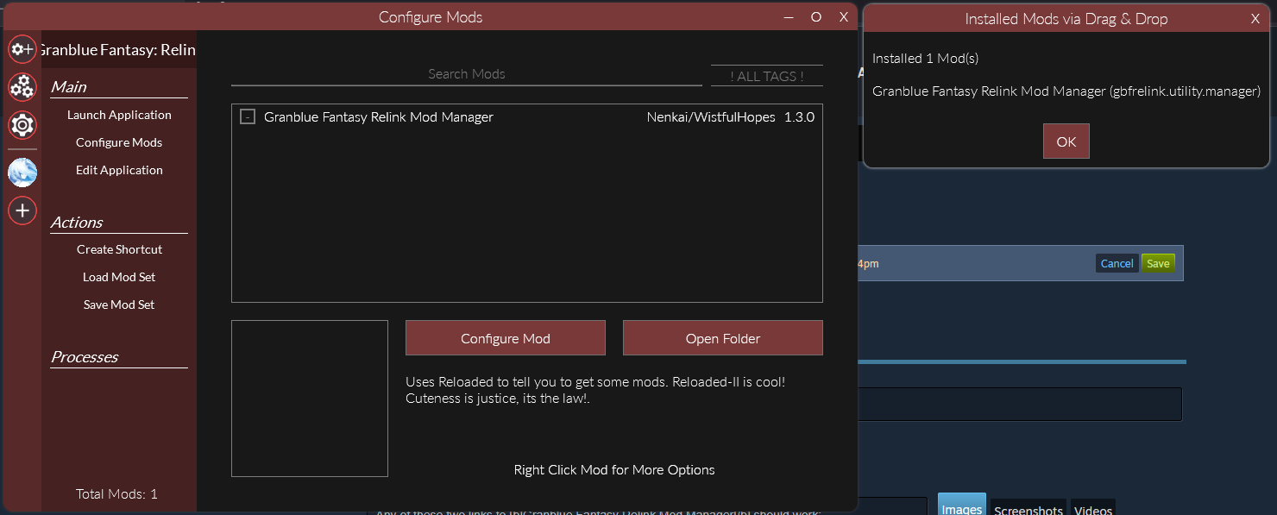
Task: Click the Configure Mod button
Action: pos(506,338)
